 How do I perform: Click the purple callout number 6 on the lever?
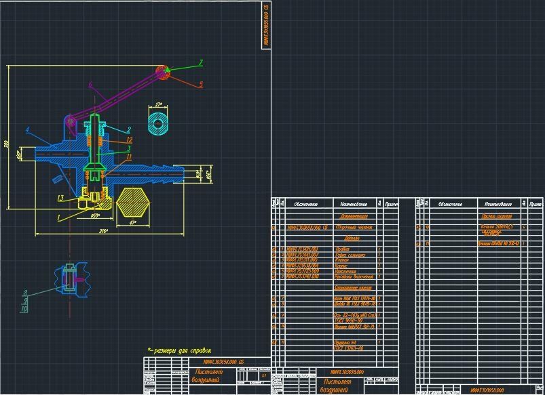pos(90,85)
